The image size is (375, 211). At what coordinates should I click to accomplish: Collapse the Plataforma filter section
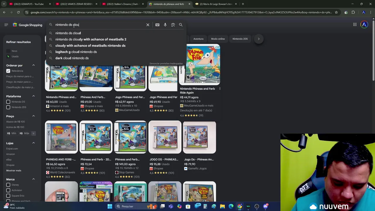coord(33,96)
